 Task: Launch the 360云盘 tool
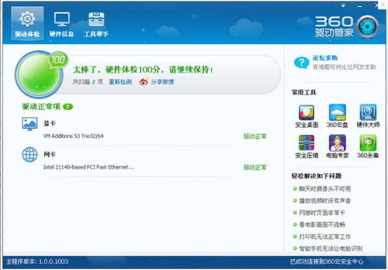pyautogui.click(x=338, y=116)
